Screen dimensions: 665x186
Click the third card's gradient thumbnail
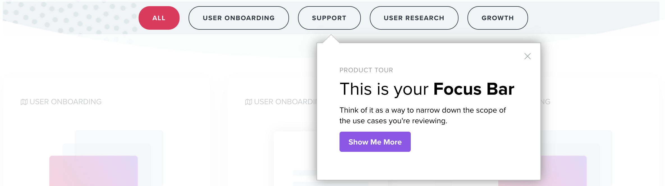tap(563, 171)
